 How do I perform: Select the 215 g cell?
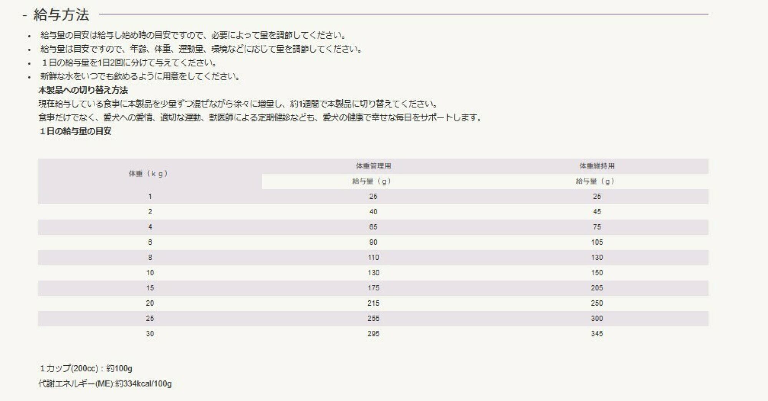point(373,303)
